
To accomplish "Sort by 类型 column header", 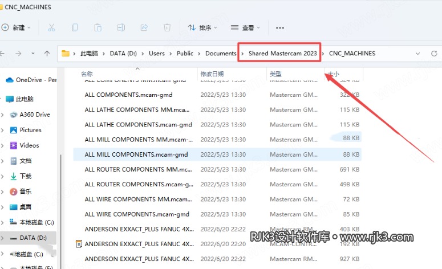I will tap(275, 74).
